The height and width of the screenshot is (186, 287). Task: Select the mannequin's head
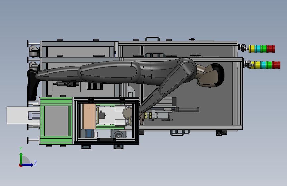211,75
